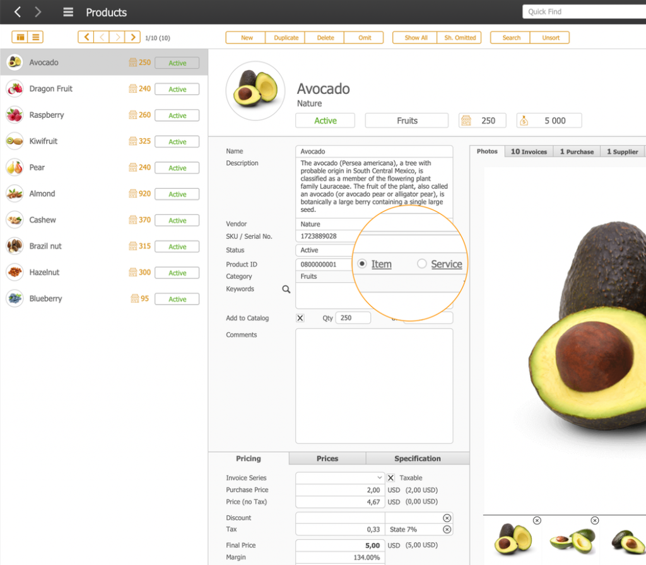Switch to list view layout icon
646x565 pixels.
pyautogui.click(x=36, y=37)
